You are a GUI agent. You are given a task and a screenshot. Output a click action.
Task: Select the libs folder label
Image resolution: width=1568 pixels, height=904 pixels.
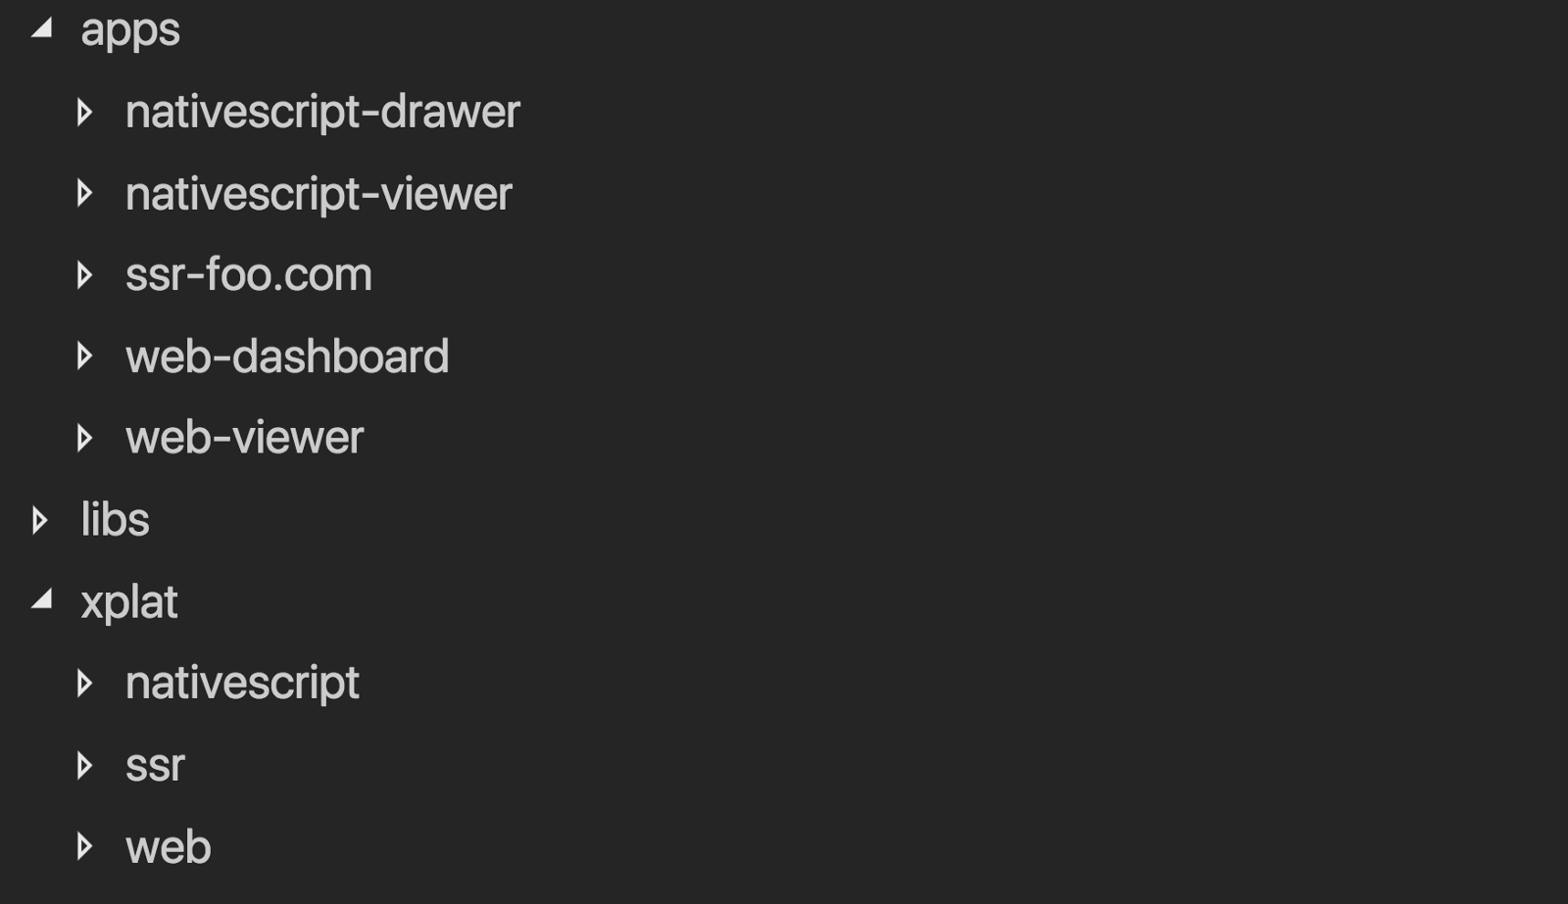click(x=115, y=520)
